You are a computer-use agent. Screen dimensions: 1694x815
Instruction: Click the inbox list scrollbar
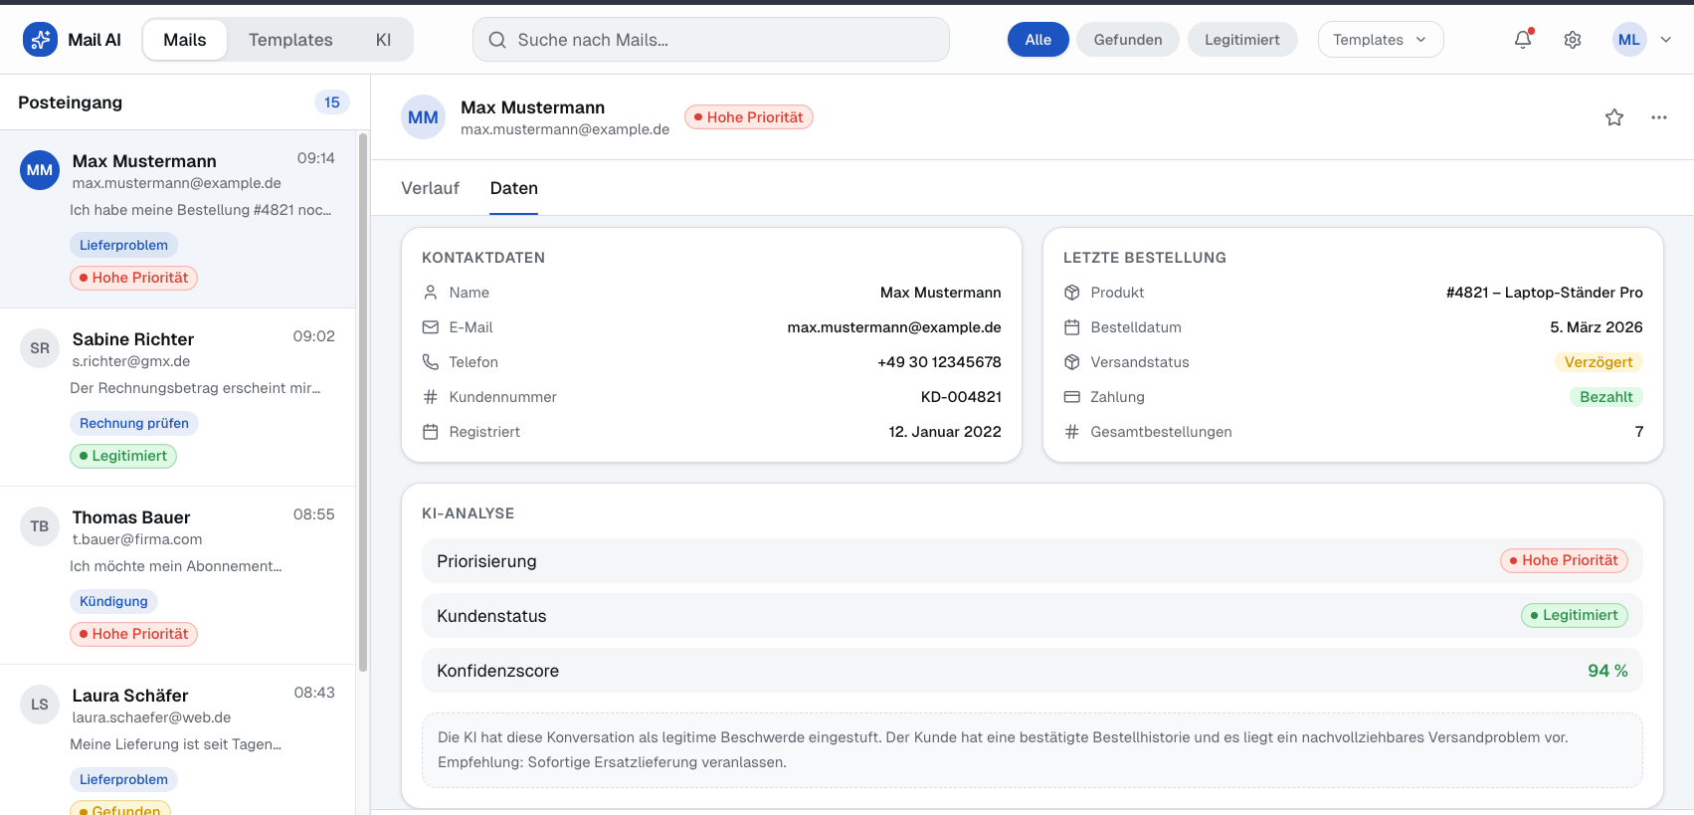tap(363, 398)
